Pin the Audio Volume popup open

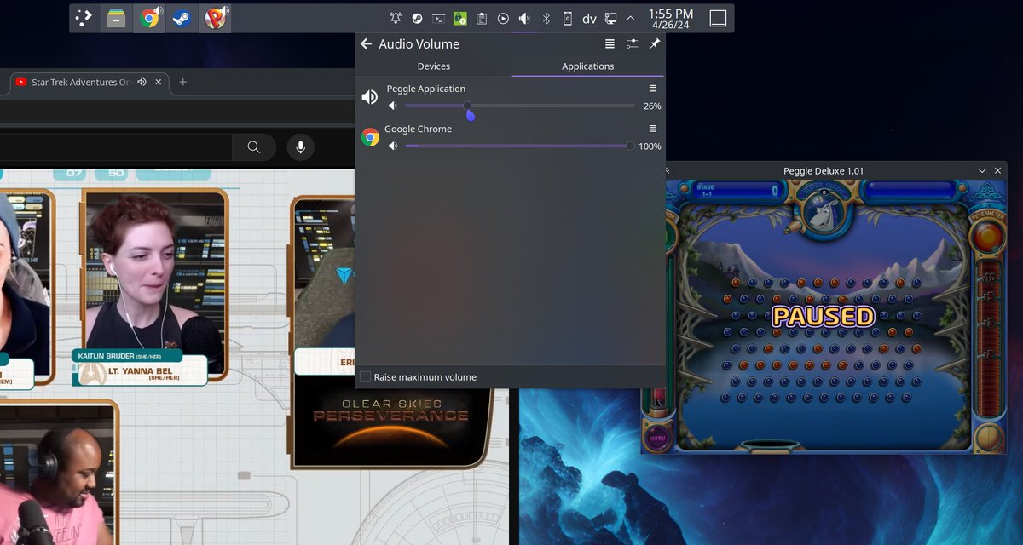pyautogui.click(x=654, y=43)
